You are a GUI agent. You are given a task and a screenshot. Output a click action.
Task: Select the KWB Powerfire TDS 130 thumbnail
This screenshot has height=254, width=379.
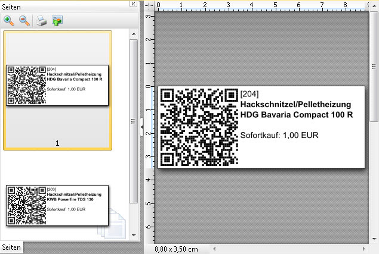(57, 205)
